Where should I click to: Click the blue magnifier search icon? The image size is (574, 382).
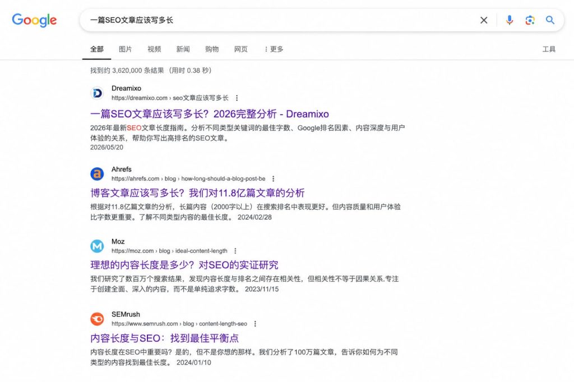tap(550, 20)
